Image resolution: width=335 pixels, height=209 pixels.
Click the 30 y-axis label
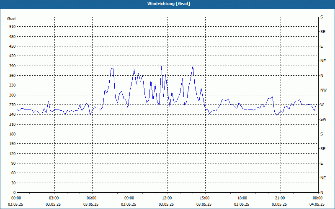tap(13, 183)
